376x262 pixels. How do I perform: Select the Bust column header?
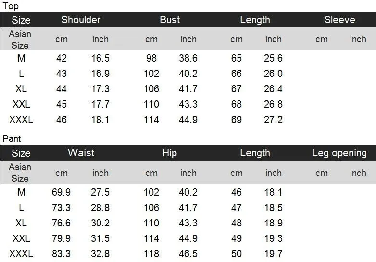coord(170,20)
